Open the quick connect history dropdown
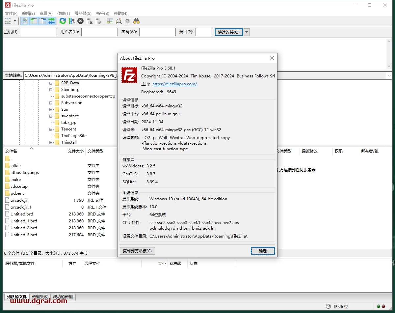 click(x=247, y=32)
